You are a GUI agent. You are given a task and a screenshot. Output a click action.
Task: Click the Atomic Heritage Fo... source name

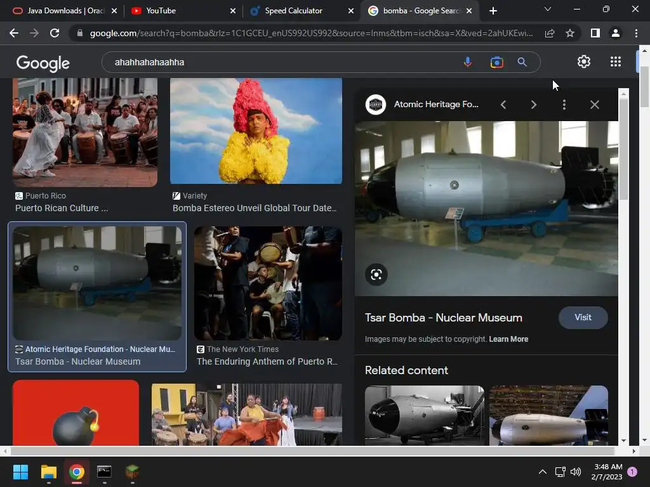436,105
